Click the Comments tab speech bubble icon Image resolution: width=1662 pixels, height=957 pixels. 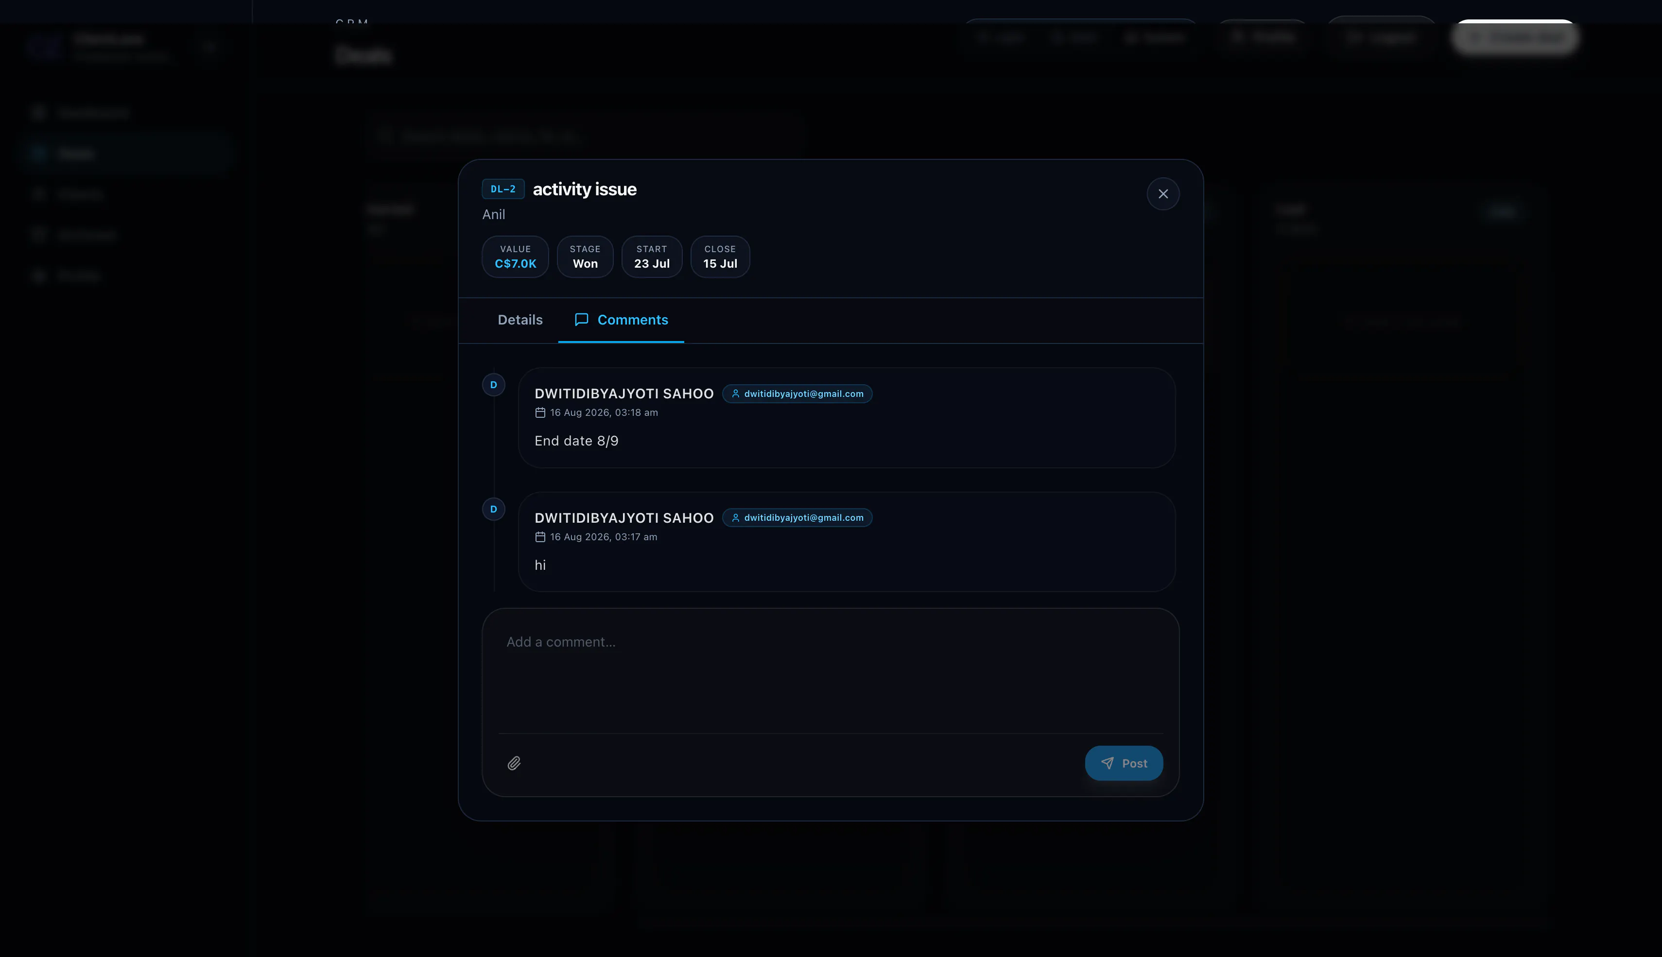pyautogui.click(x=581, y=320)
